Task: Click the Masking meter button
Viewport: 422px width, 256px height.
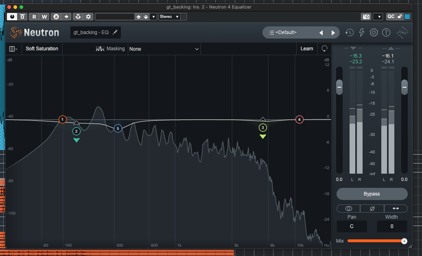Action: (110, 49)
